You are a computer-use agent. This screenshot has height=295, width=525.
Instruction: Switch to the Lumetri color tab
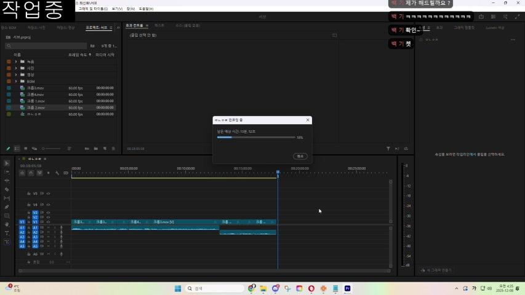(495, 28)
